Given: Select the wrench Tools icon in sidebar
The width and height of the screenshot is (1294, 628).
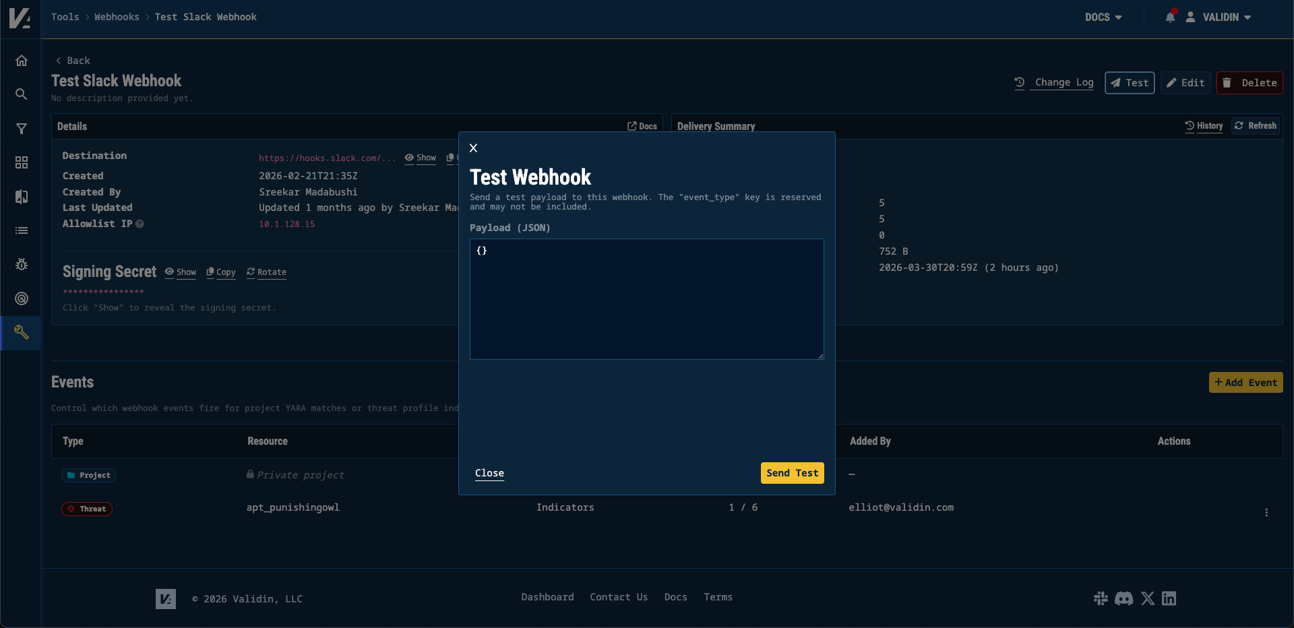Looking at the screenshot, I should 21,332.
